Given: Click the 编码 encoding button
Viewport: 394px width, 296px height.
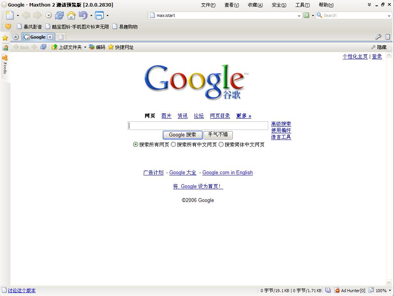Looking at the screenshot, I should [97, 47].
